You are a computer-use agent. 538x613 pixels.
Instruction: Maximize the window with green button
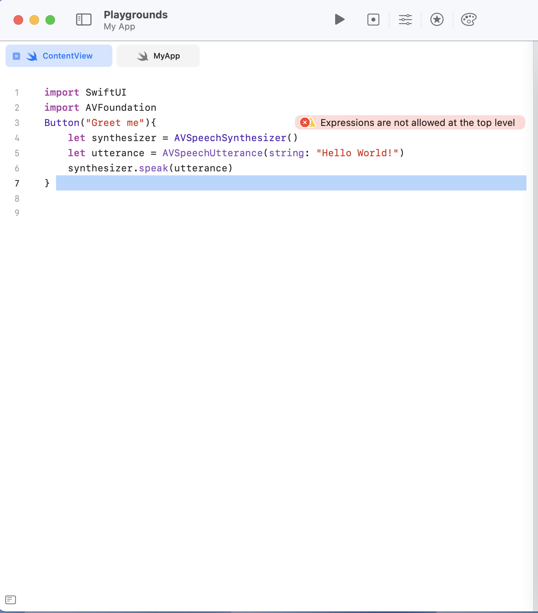click(50, 20)
